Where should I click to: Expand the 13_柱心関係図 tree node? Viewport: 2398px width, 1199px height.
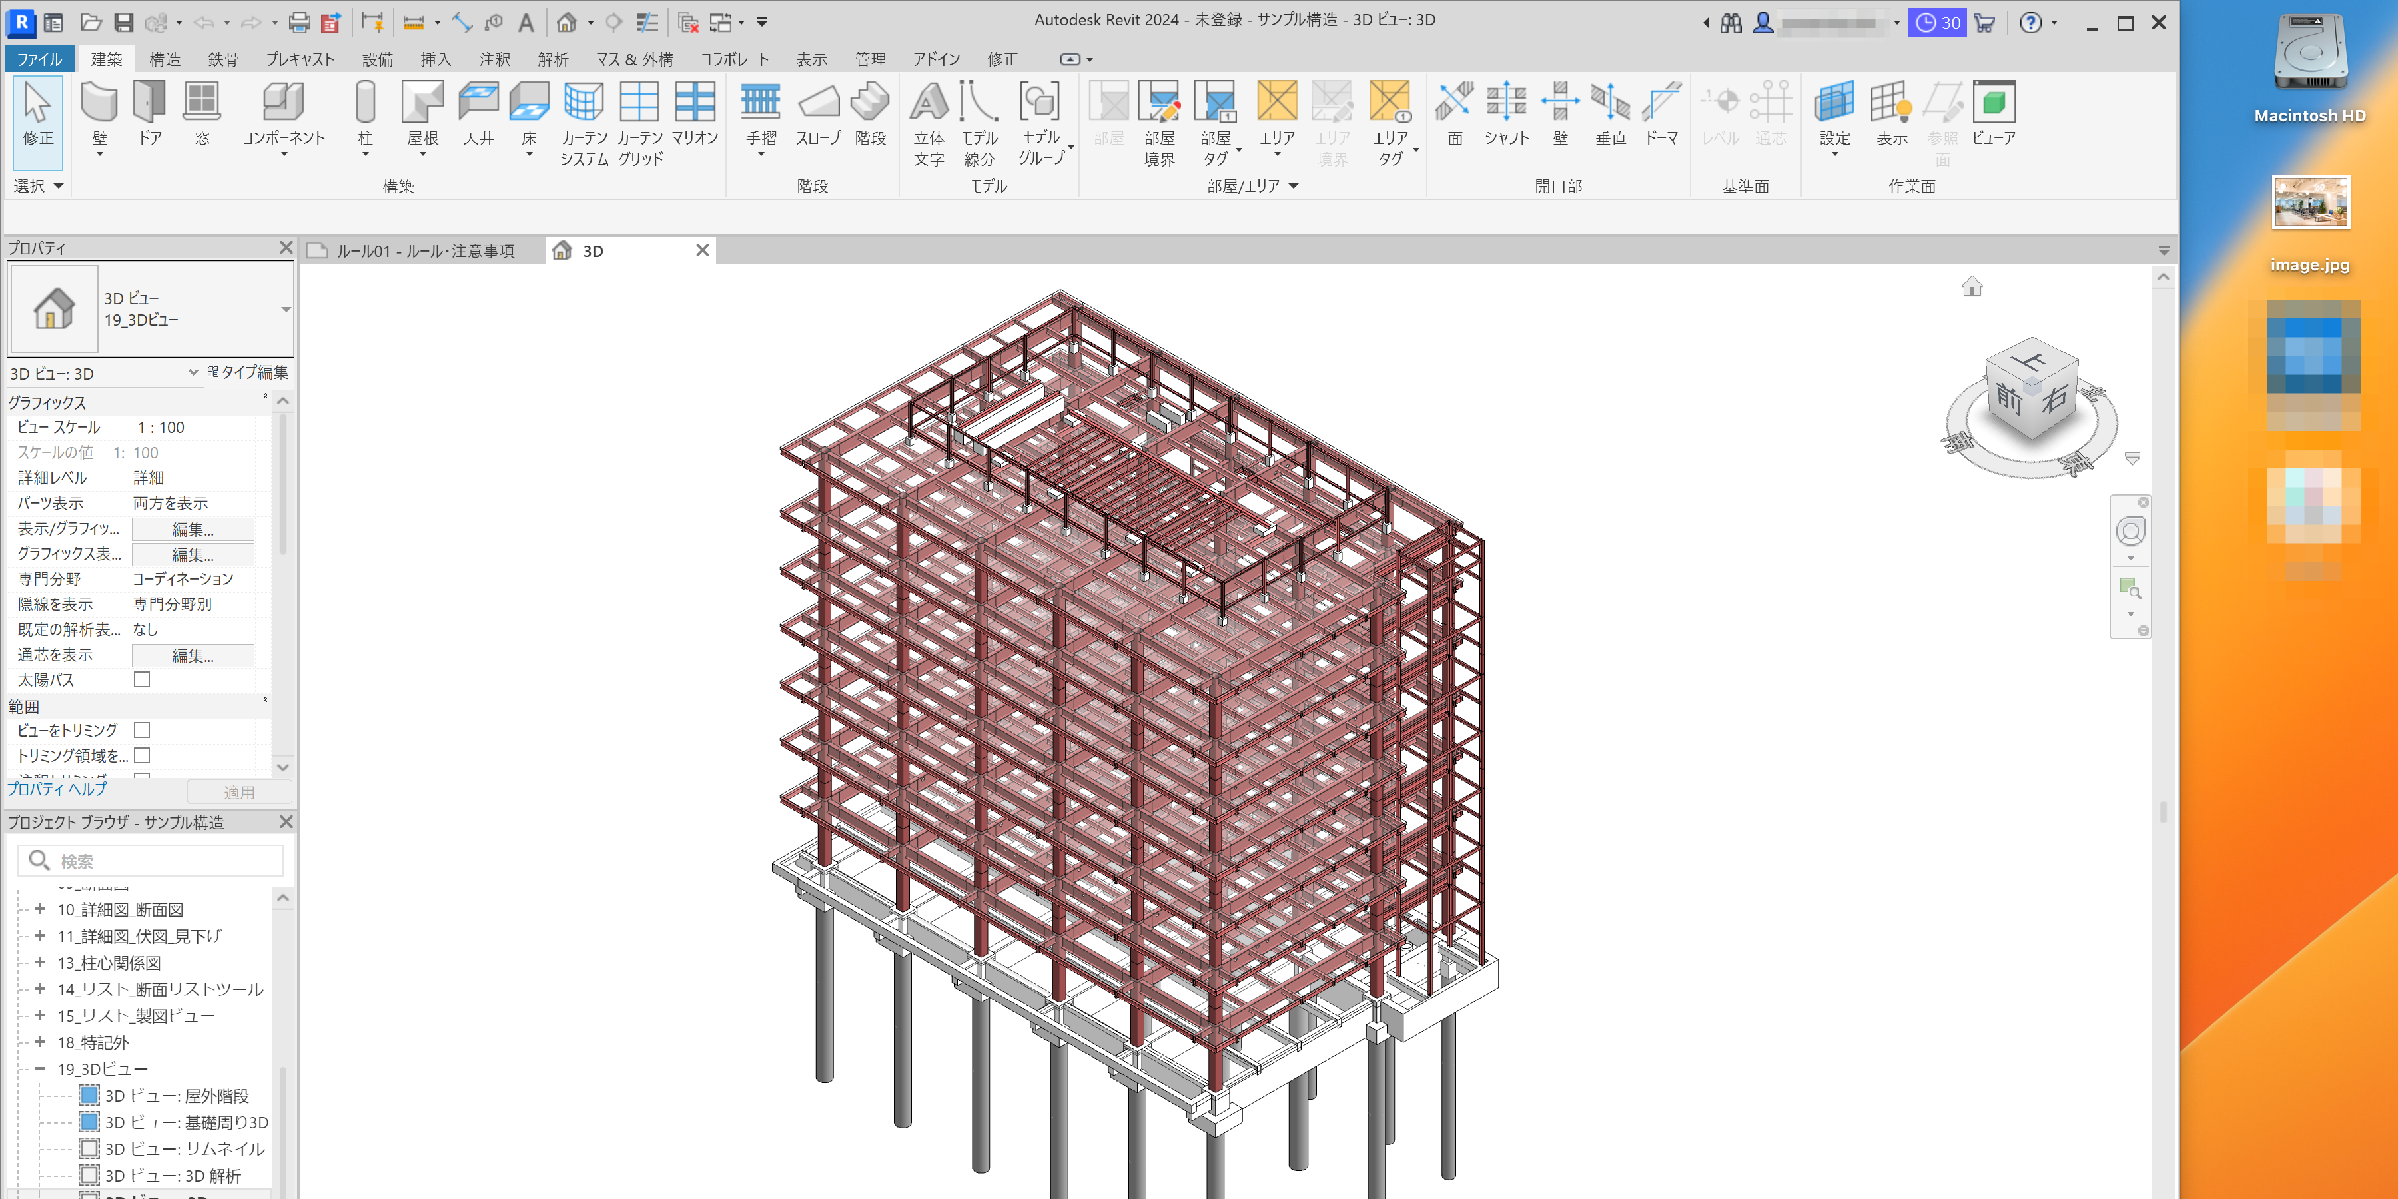(x=40, y=962)
